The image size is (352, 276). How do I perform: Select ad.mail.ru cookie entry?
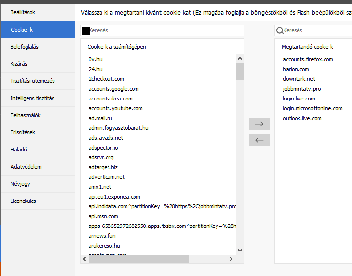100,118
